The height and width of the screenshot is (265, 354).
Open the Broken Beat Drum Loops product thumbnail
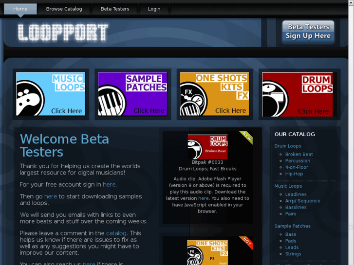coord(208,146)
